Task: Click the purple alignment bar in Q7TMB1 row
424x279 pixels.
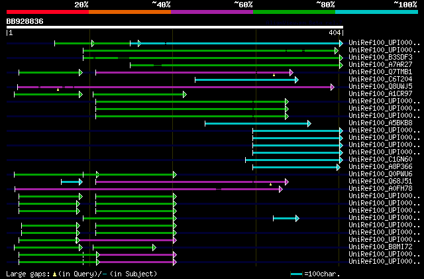Action: (x=193, y=72)
